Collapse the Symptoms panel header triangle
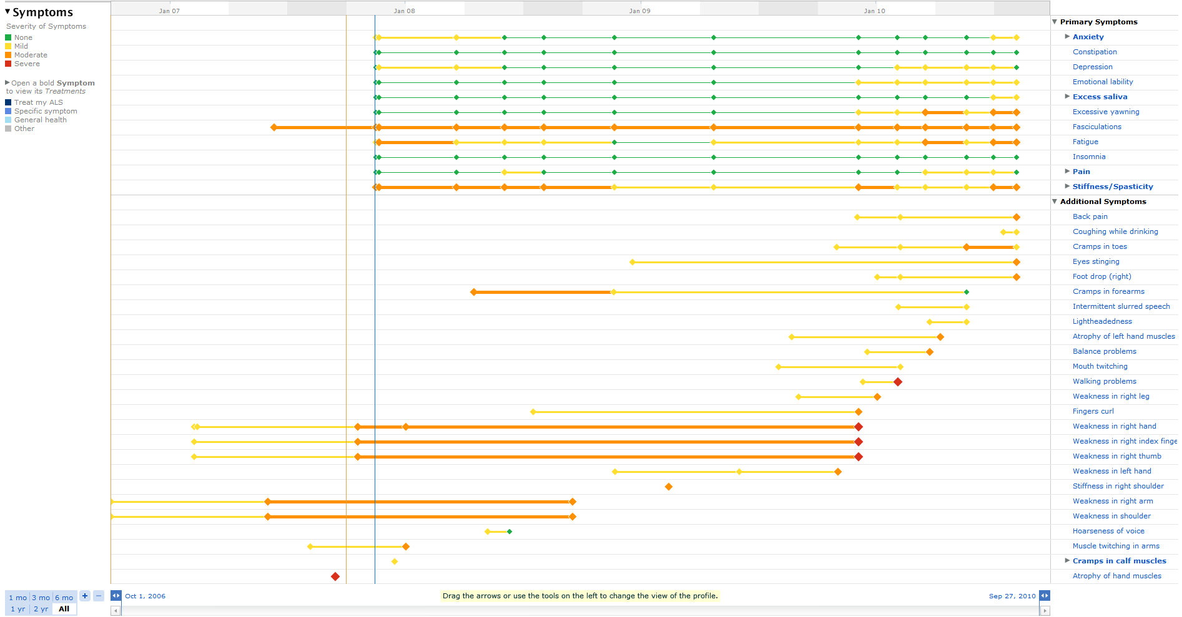 coord(7,12)
